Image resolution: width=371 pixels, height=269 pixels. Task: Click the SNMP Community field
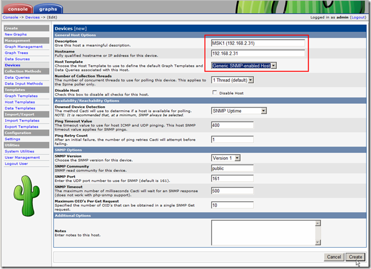click(x=232, y=168)
